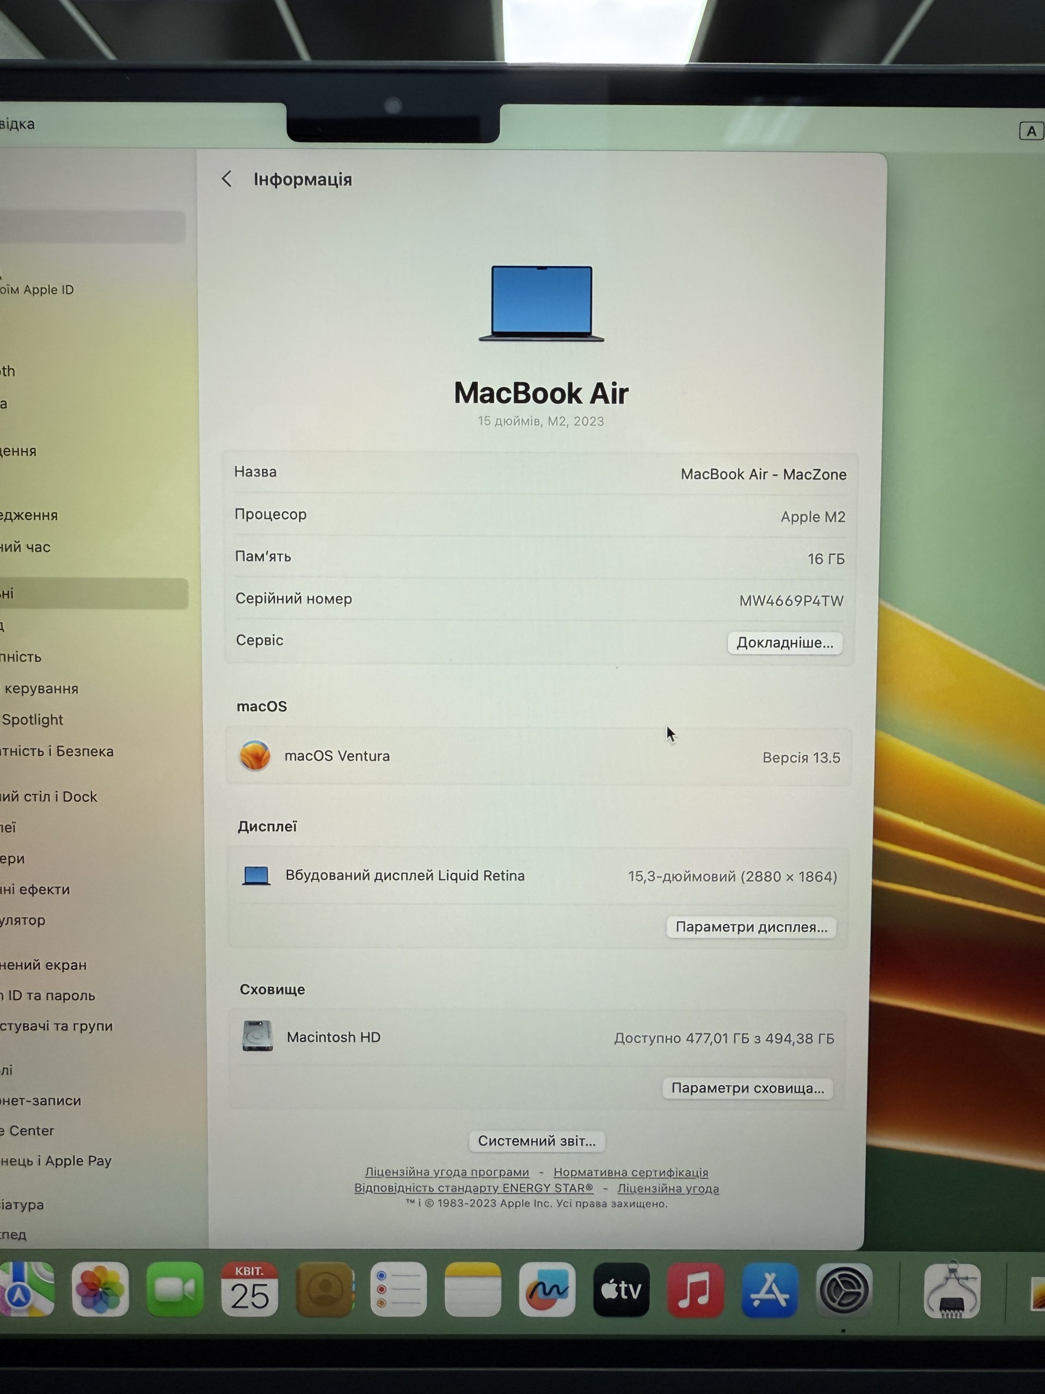The width and height of the screenshot is (1045, 1394).
Task: Go back using the chevron beside Інформація
Action: tap(227, 179)
